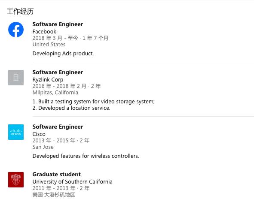This screenshot has height=205, width=254.
Task: Click the video storage testing system line
Action: tap(94, 102)
